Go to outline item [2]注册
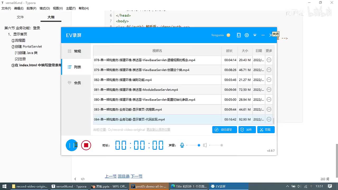 [20, 59]
